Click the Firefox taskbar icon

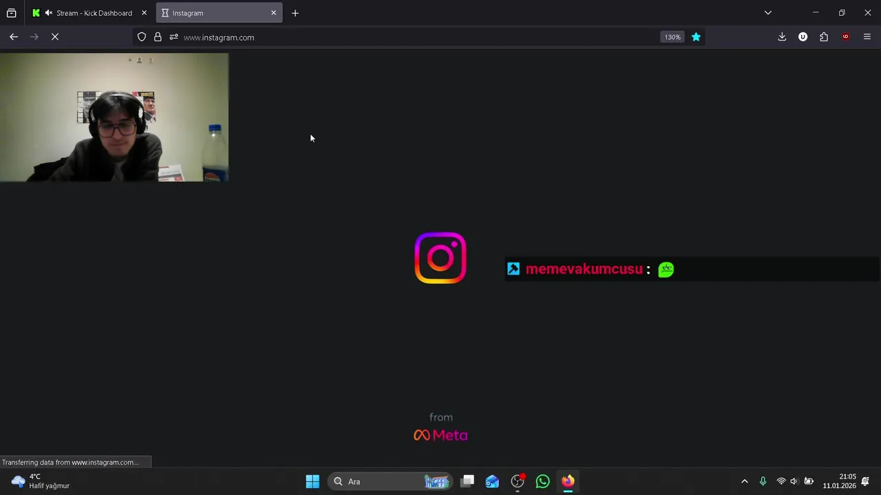[568, 481]
